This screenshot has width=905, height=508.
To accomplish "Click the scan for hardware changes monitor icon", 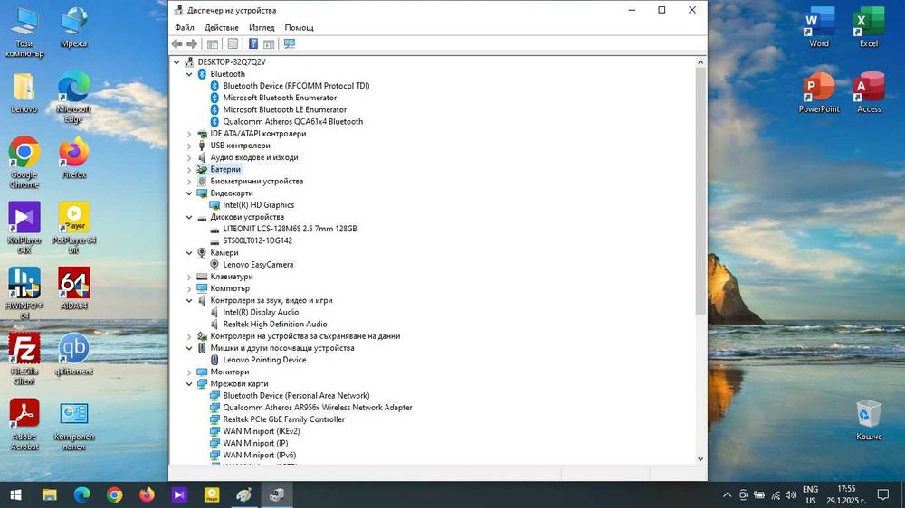I will click(x=290, y=43).
